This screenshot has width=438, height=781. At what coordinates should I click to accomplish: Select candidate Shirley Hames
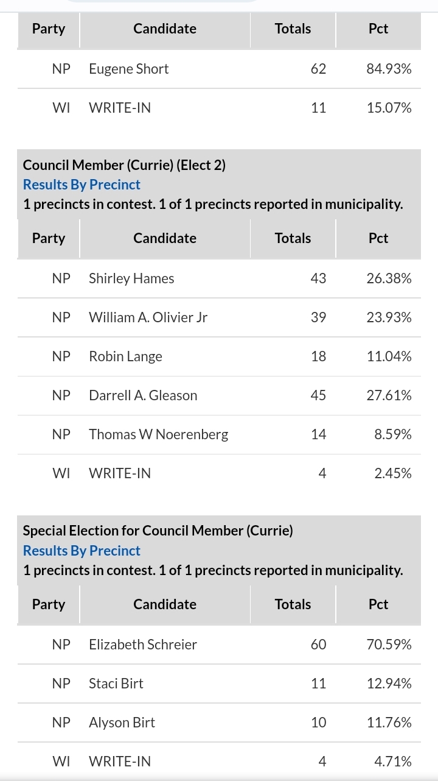[x=131, y=278]
